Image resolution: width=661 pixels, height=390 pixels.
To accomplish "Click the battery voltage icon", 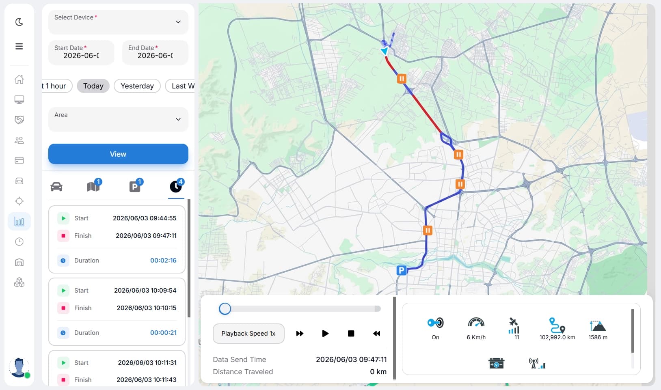I will [x=497, y=363].
